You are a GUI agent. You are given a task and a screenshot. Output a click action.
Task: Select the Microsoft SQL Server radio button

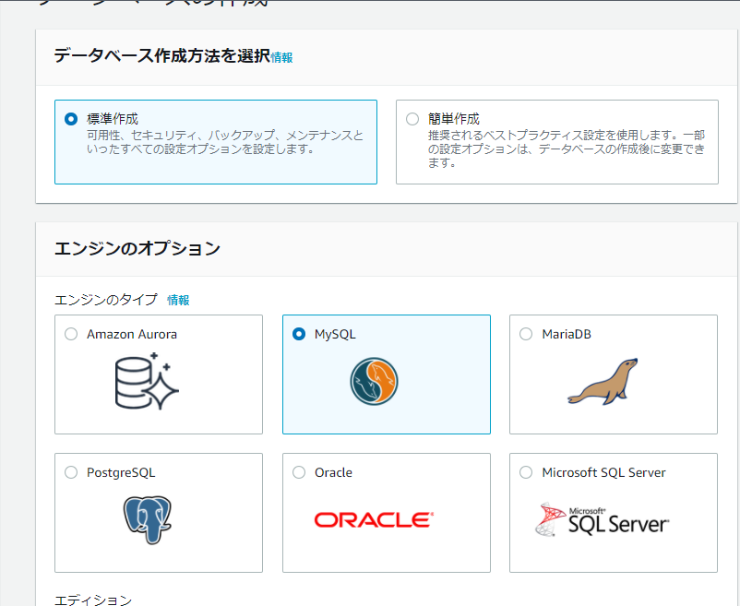526,472
